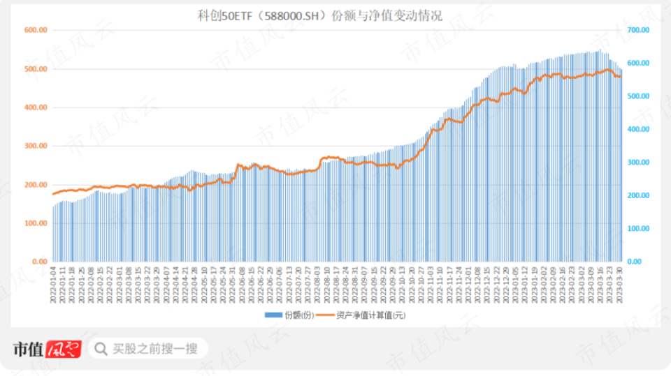
Task: Click the right axis label 400.00
Action: 639,129
